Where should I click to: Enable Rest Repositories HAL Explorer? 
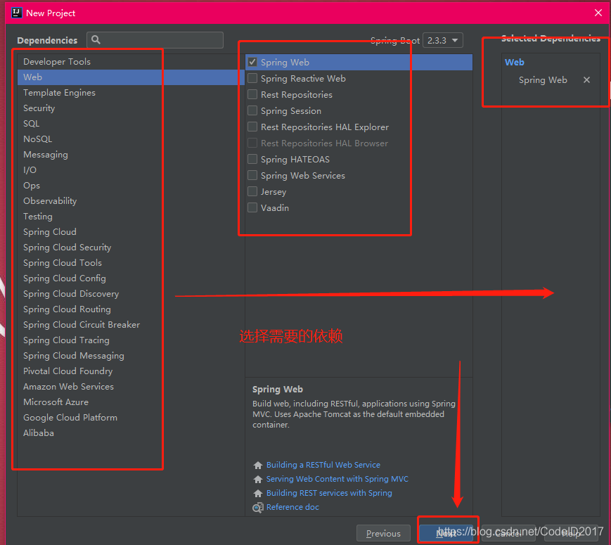(x=252, y=127)
